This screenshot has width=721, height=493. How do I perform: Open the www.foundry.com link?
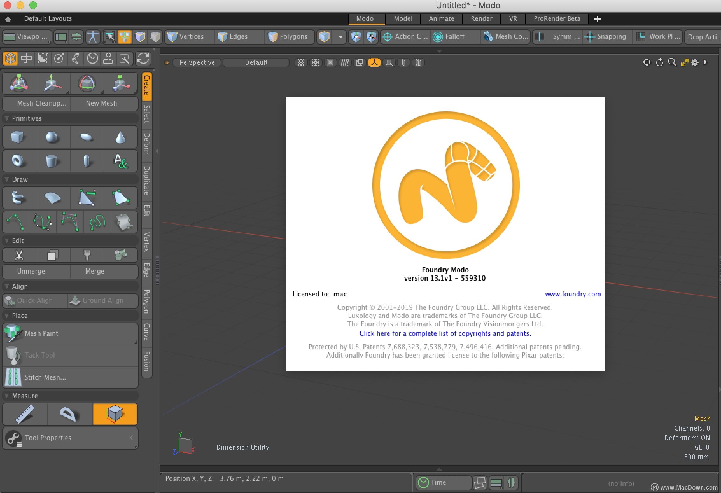point(573,294)
